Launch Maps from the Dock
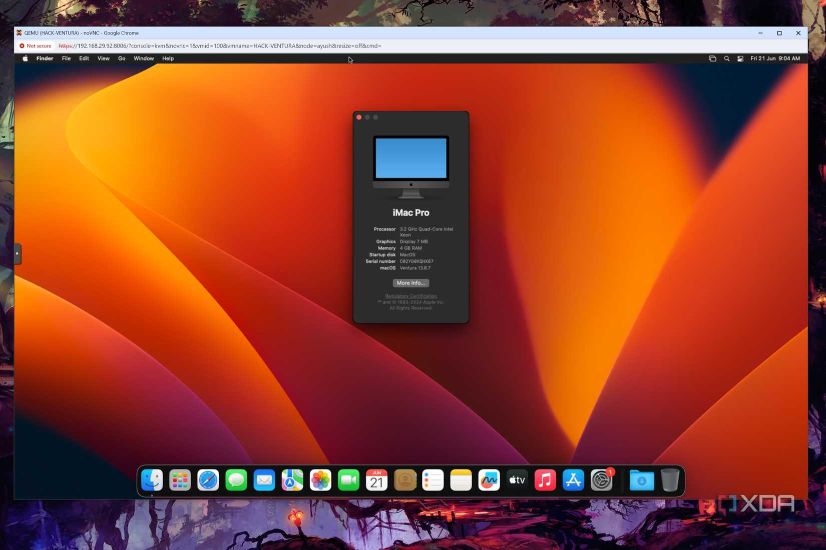The height and width of the screenshot is (550, 826). point(292,480)
